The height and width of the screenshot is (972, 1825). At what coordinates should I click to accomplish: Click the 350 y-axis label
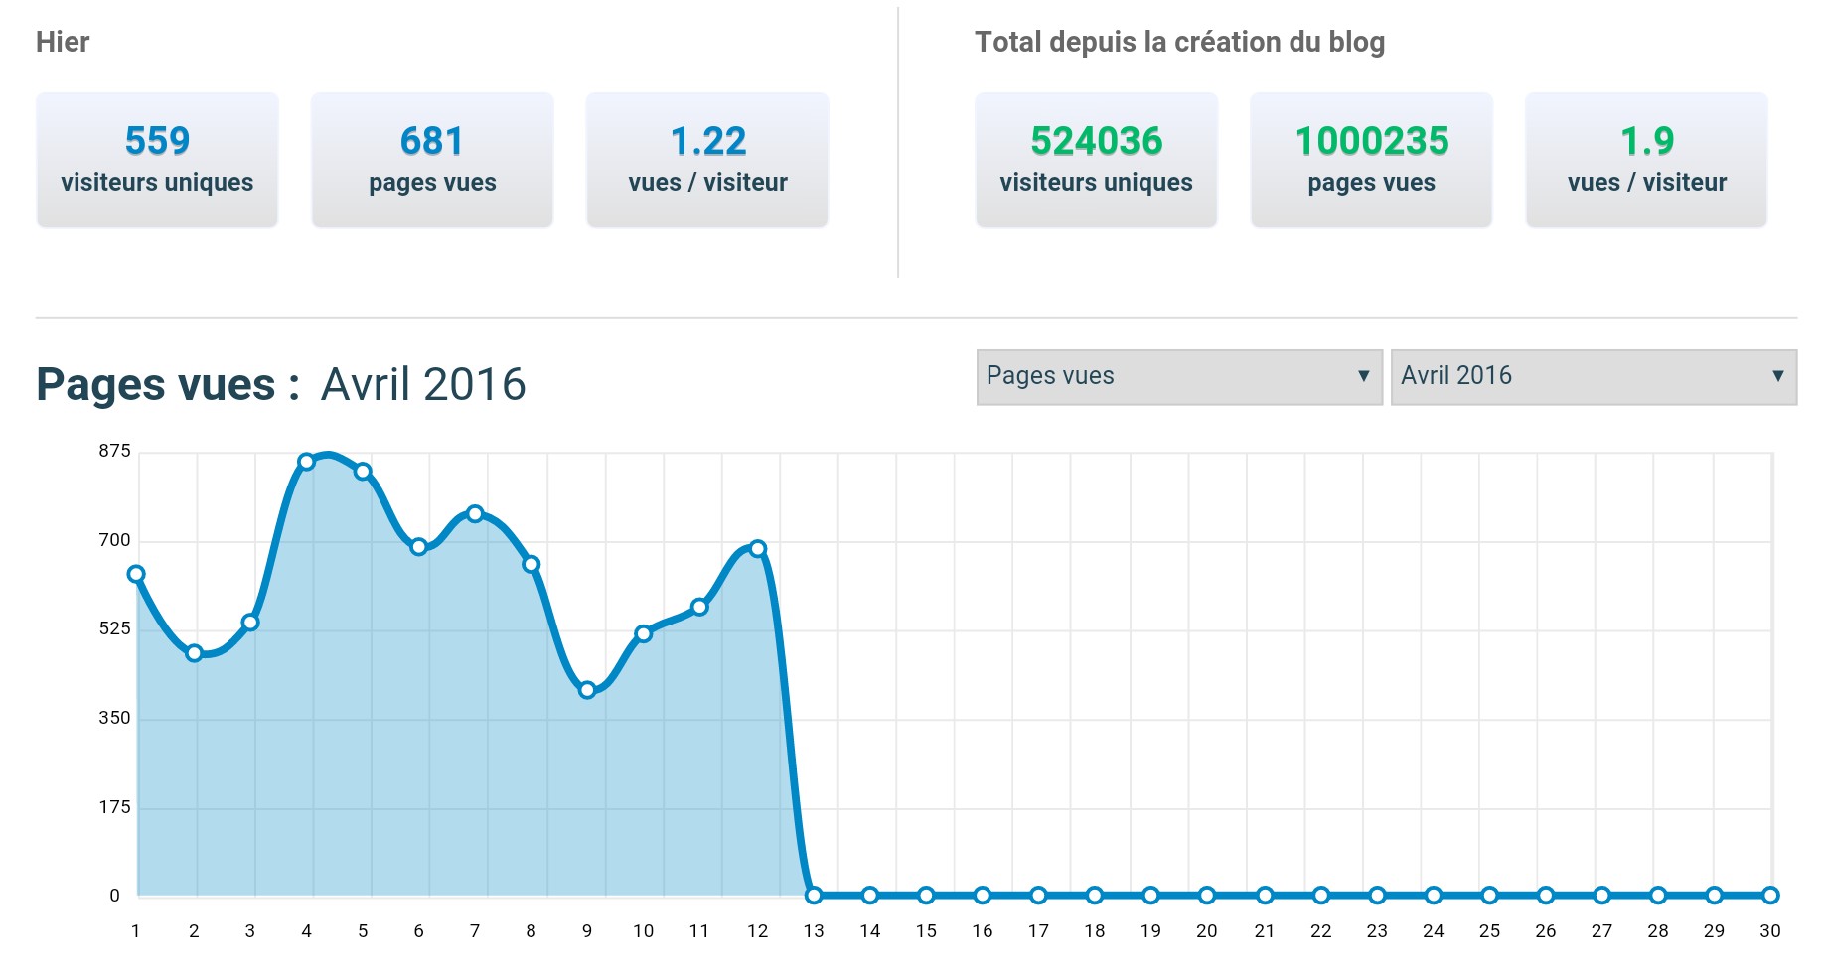point(114,718)
